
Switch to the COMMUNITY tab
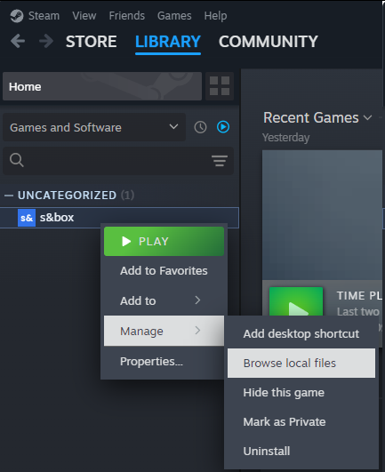tap(269, 42)
